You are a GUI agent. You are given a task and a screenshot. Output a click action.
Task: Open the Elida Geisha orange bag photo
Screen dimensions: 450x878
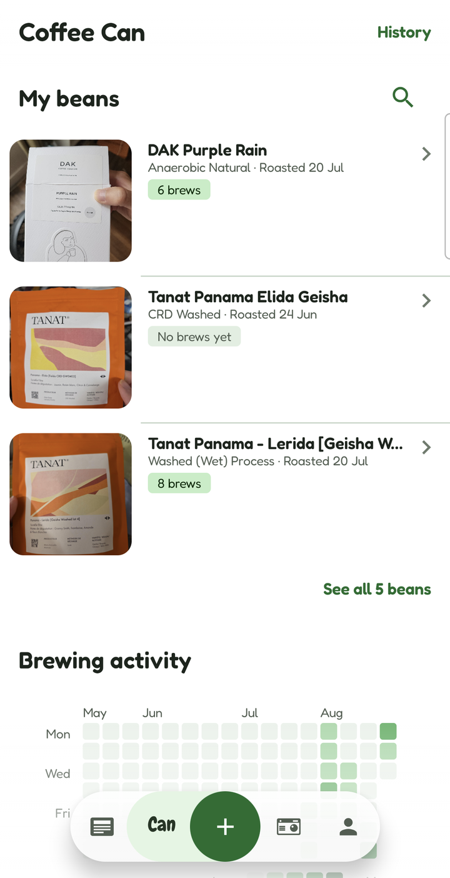pos(71,348)
